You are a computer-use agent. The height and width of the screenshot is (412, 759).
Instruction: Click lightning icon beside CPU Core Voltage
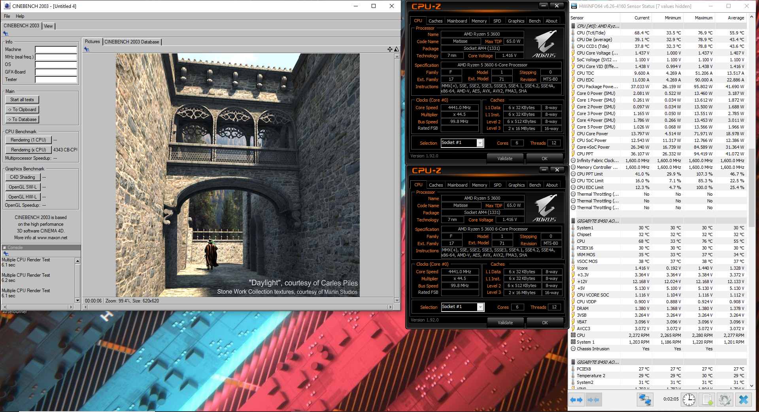pos(573,53)
